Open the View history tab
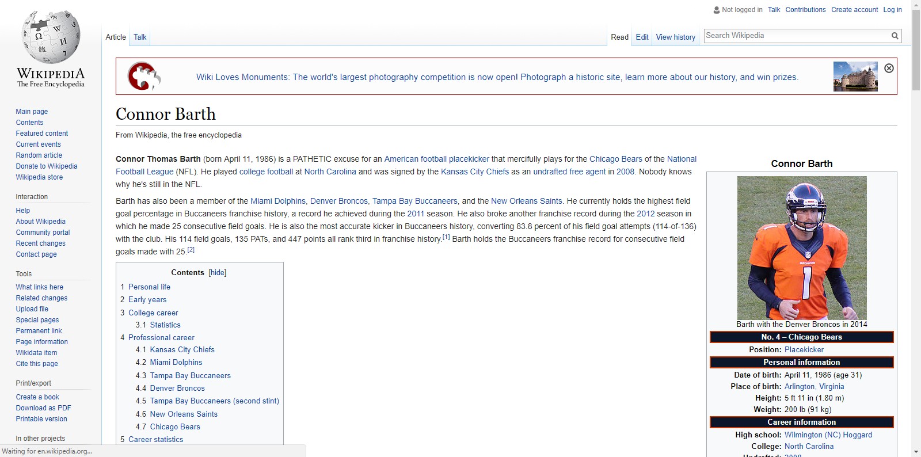This screenshot has width=921, height=457. coord(675,37)
